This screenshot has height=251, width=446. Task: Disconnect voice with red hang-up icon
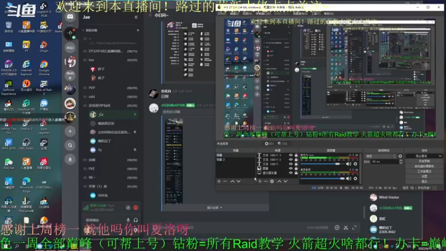tap(135, 207)
